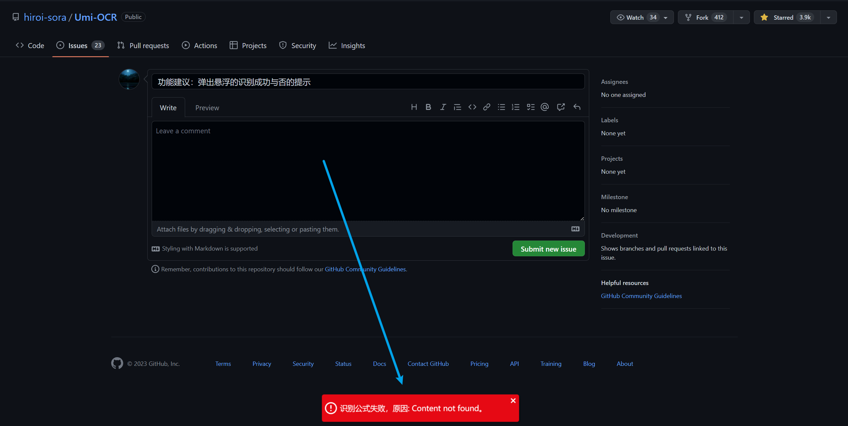Open GitHub Community Guidelines sidebar link
Image resolution: width=848 pixels, height=426 pixels.
(641, 296)
